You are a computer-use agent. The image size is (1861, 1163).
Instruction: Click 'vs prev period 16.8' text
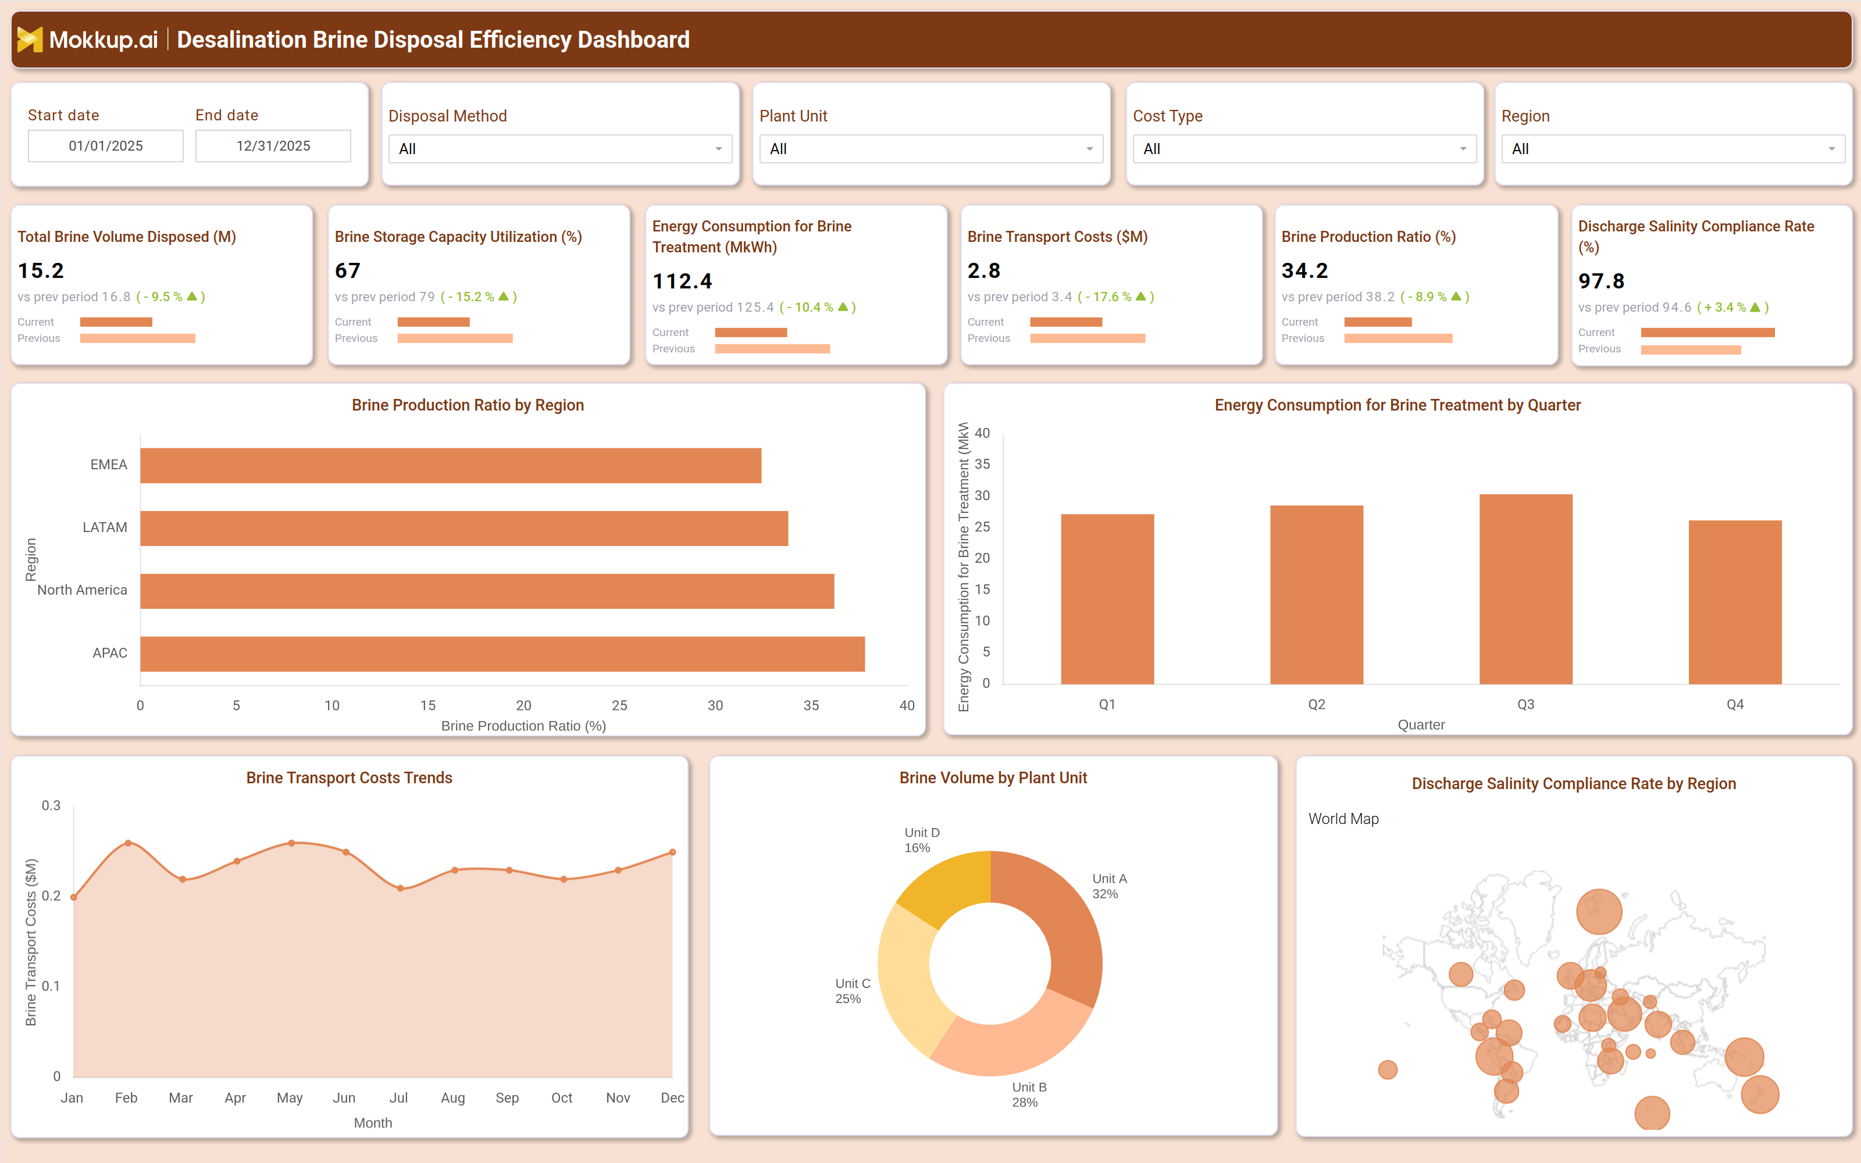pyautogui.click(x=74, y=297)
